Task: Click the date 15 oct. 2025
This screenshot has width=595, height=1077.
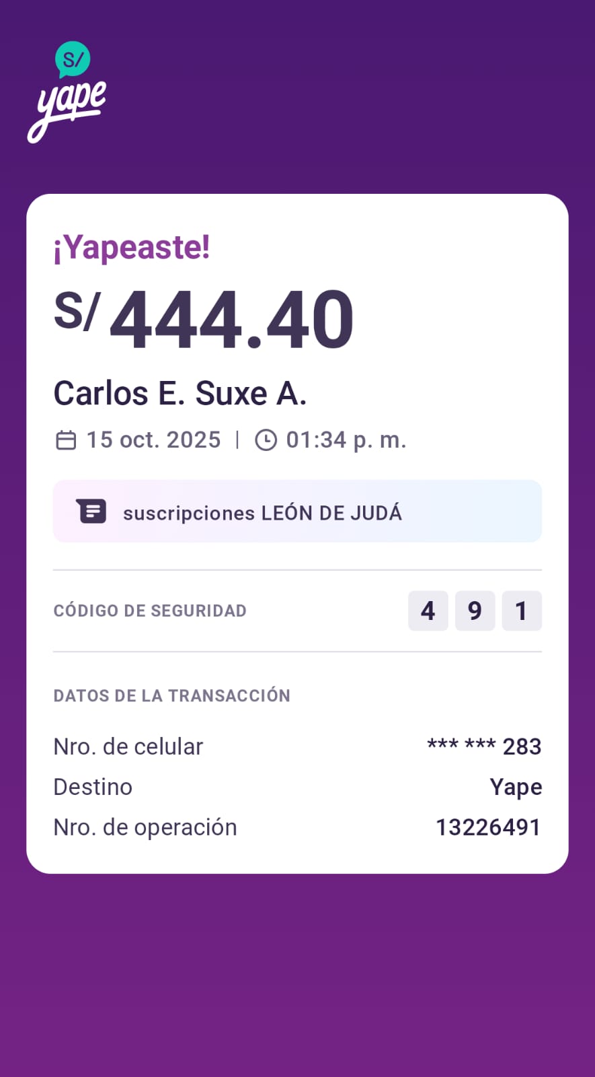Action: pyautogui.click(x=153, y=440)
